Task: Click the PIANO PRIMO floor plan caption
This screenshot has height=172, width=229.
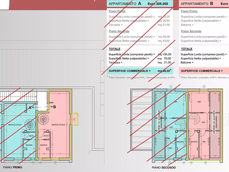Action: pyautogui.click(x=13, y=167)
